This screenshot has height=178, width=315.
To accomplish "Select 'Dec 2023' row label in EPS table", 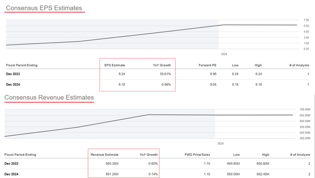I will click(13, 74).
